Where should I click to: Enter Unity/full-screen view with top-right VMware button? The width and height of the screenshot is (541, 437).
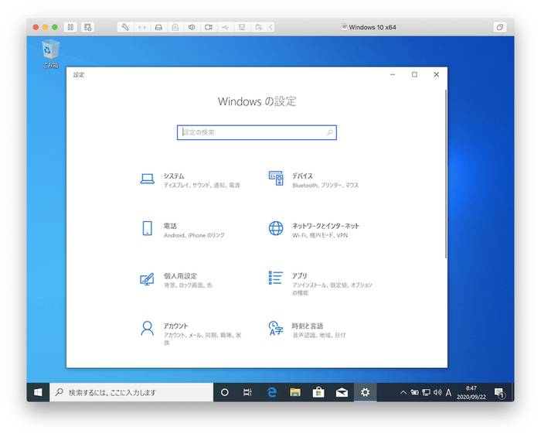click(499, 27)
